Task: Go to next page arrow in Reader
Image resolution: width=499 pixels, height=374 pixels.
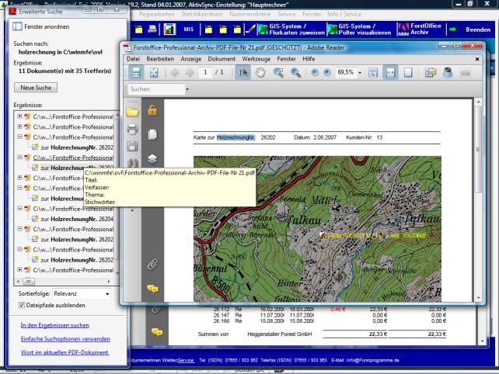Action: pos(190,72)
